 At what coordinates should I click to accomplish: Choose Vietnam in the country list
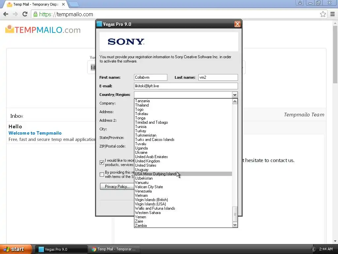point(183,195)
